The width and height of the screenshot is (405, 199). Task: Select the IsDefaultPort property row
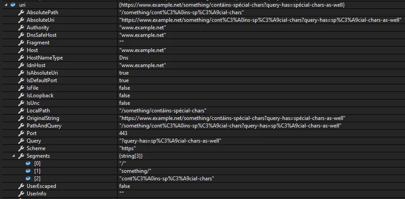(x=202, y=80)
